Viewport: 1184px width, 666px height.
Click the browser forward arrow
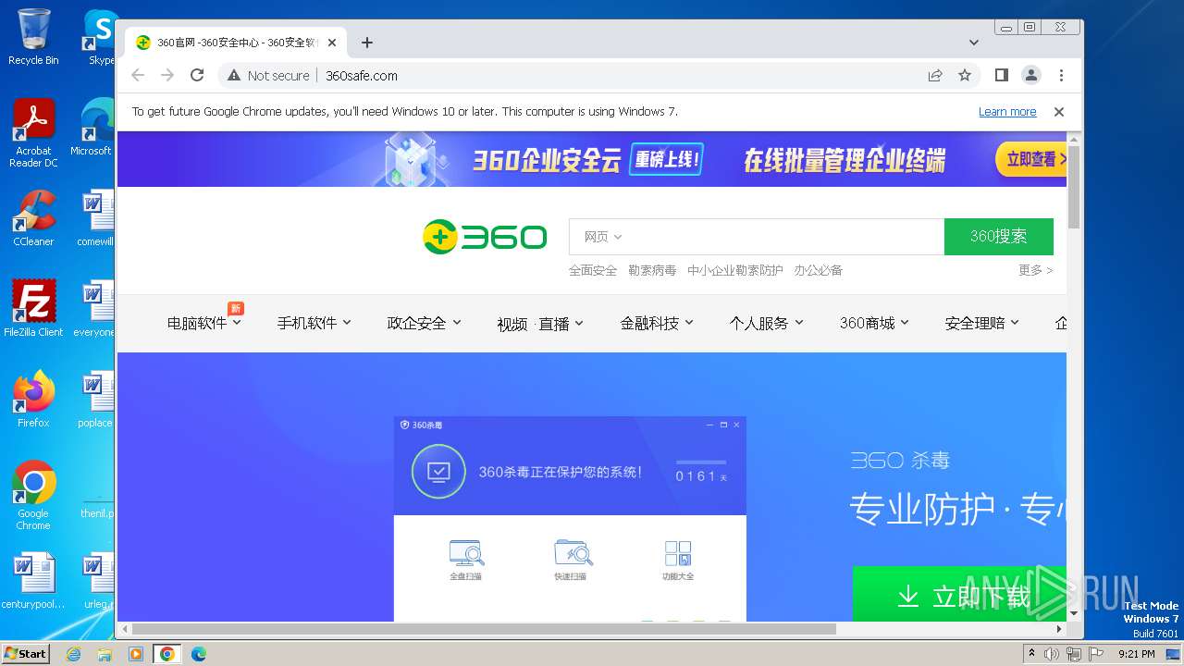(x=167, y=75)
